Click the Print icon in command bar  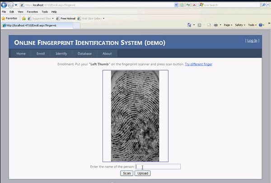tap(216, 25)
